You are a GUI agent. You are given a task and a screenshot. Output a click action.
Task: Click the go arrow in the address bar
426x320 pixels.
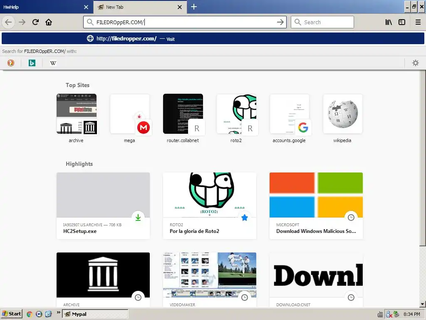280,22
